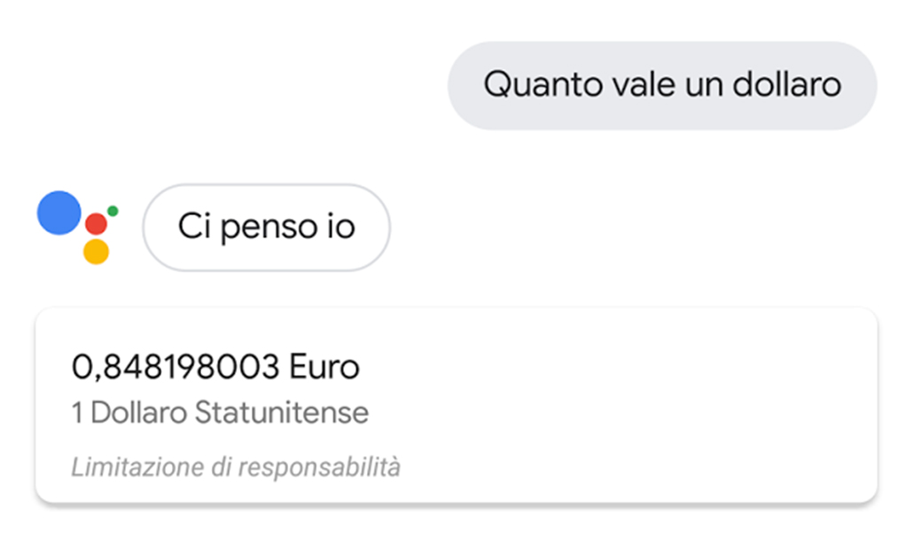
Task: Click the number "0,848198003" in the card
Action: click(x=176, y=366)
